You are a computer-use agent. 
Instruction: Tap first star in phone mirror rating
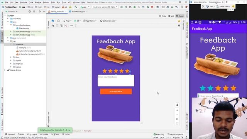point(203,88)
